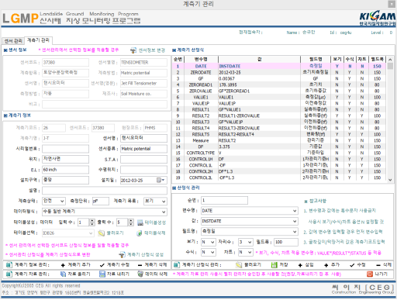Open the 테이블선택 dropdown showing ID826
This screenshot has height=300, width=397.
pyautogui.click(x=67, y=233)
